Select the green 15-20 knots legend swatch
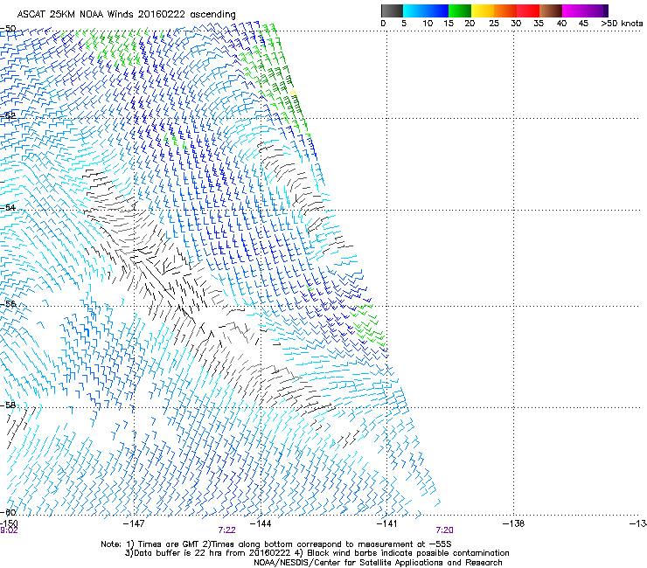Image resolution: width=647 pixels, height=568 pixels. 460,10
